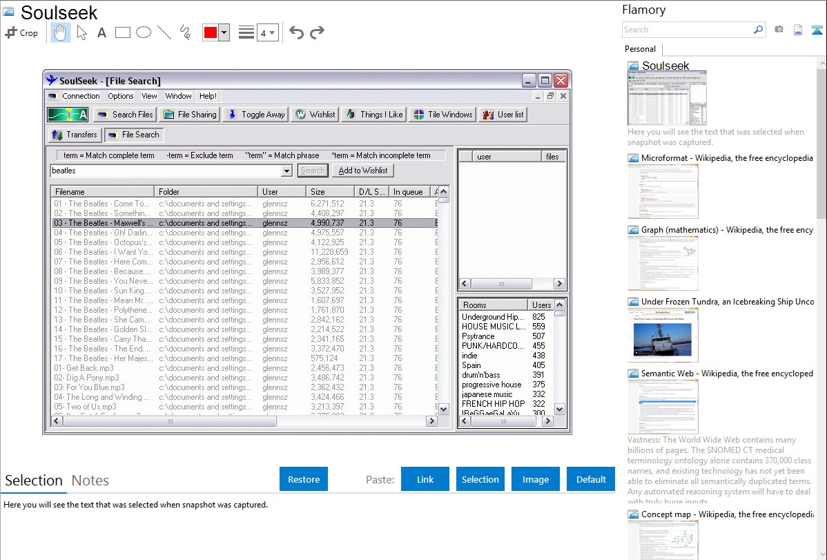Select the Crop tool
The width and height of the screenshot is (827, 560).
(21, 32)
